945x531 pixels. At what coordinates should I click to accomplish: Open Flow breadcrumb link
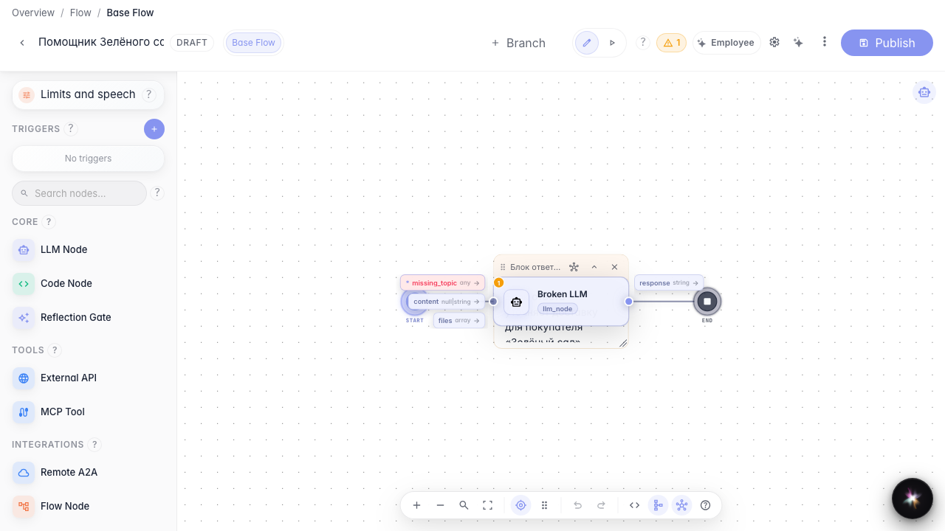pos(80,13)
